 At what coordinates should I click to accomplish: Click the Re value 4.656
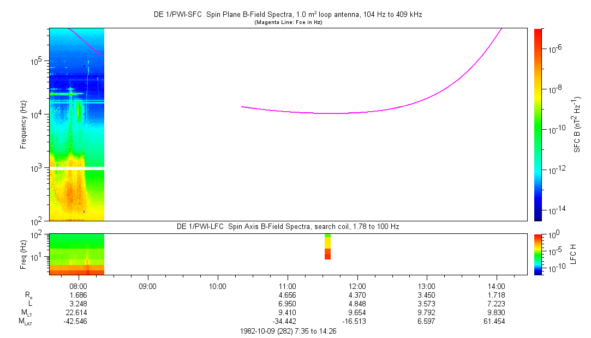coord(287,295)
